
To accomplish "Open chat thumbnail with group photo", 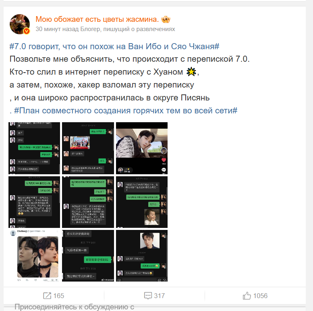I will coord(88,148).
